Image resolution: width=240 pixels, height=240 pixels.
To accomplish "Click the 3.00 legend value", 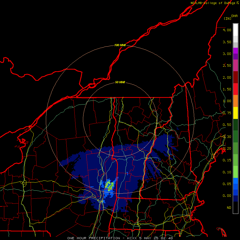I will point(227,54).
